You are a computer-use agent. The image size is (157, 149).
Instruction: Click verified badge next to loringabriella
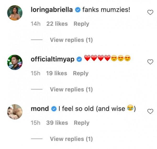pyautogui.click(x=77, y=10)
